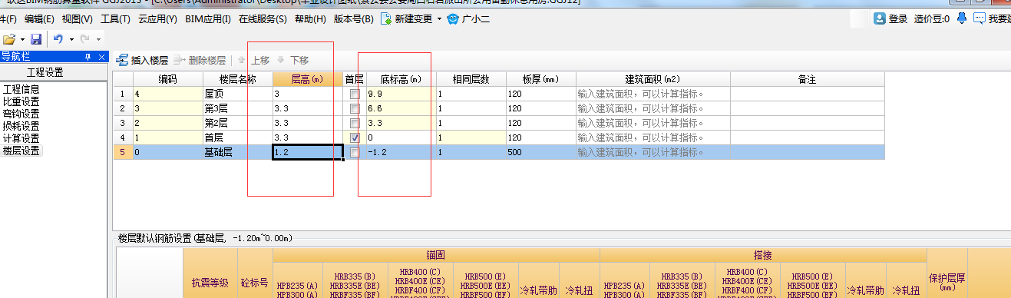This screenshot has height=298, width=1011.
Task: Click the 编码 column header
Action: point(167,79)
